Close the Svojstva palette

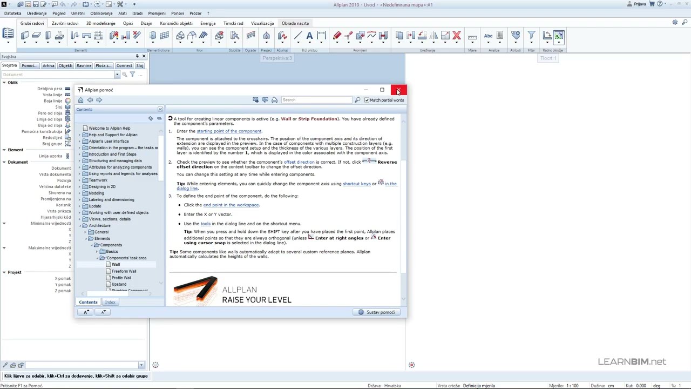tap(144, 56)
